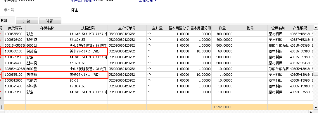Click the 产品编码 column header
The width and height of the screenshot is (318, 113).
coord(300,28)
